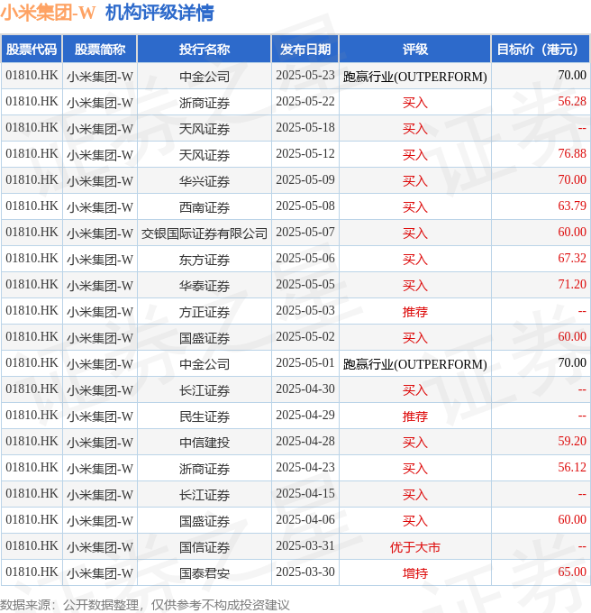Click the date 2025-05-01

coord(305,362)
